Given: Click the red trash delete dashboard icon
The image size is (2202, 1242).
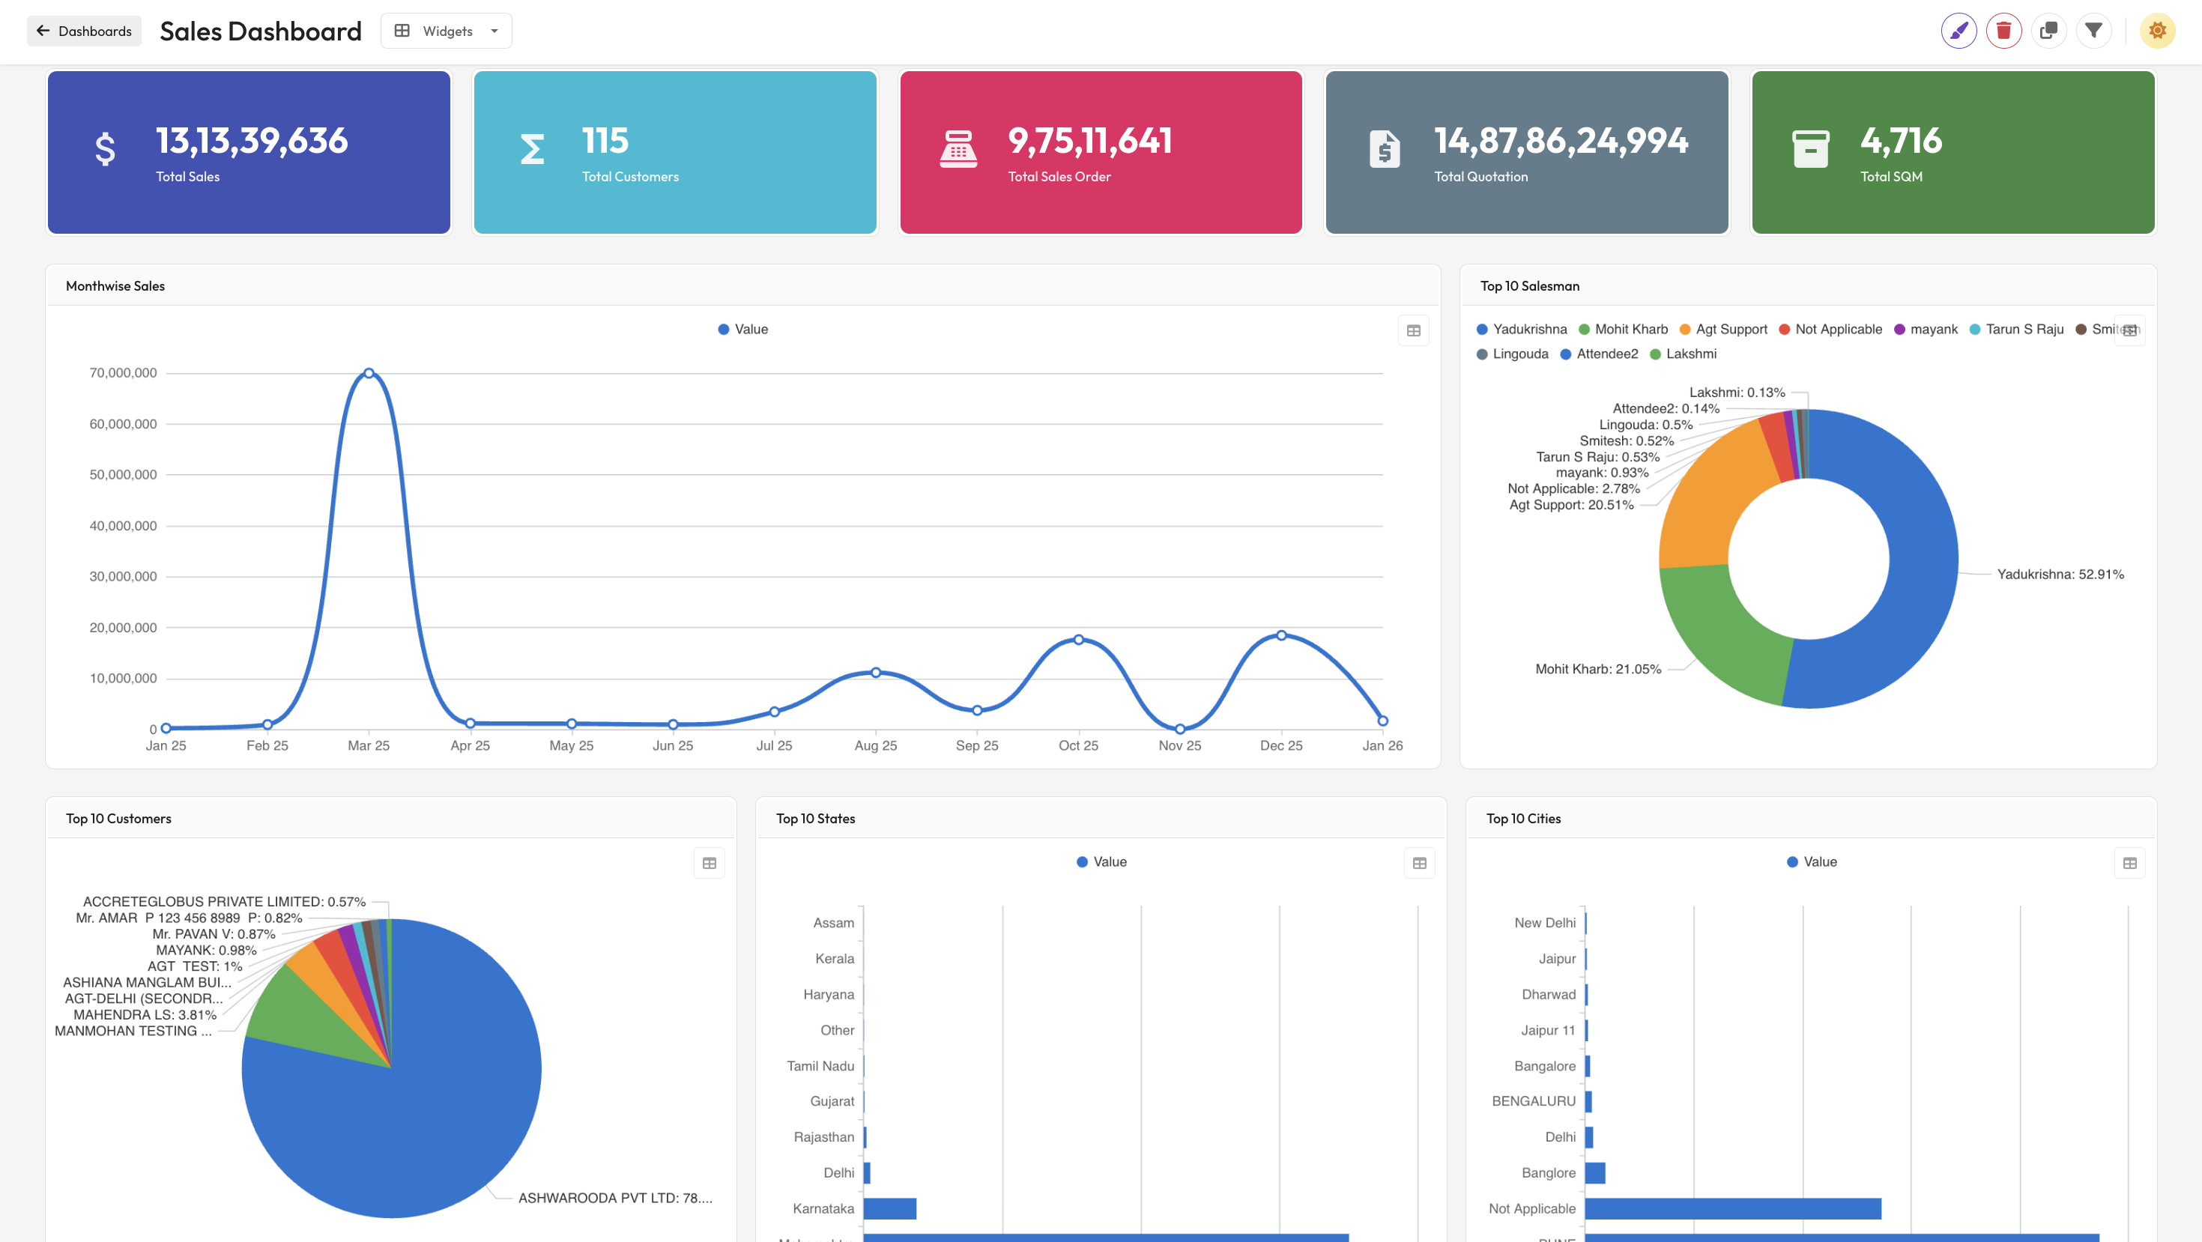Looking at the screenshot, I should click(x=2003, y=30).
